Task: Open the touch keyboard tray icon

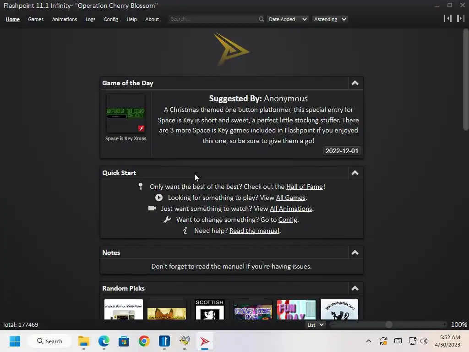Action: (398, 341)
